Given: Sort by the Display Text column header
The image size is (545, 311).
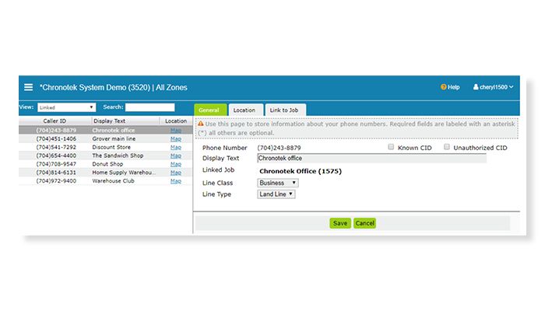Looking at the screenshot, I should click(110, 121).
